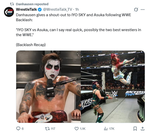
Task: Click the small repost icon beside Danhausen
Action: [12, 4]
